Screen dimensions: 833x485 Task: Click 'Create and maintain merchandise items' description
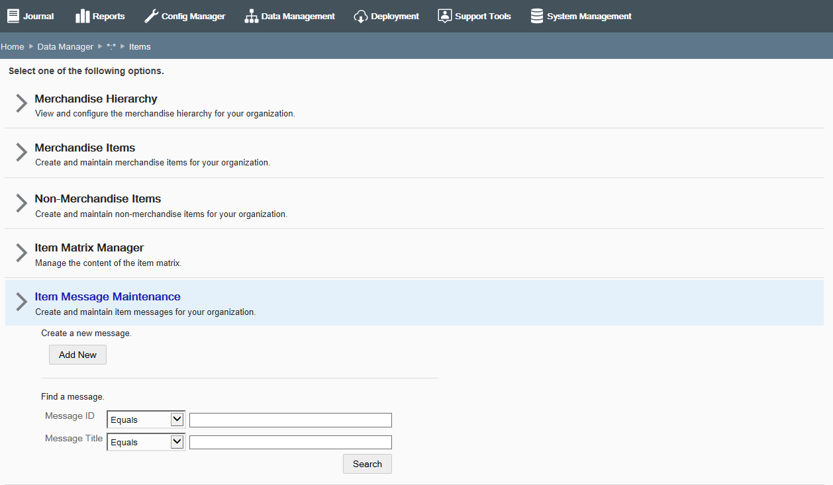(152, 163)
